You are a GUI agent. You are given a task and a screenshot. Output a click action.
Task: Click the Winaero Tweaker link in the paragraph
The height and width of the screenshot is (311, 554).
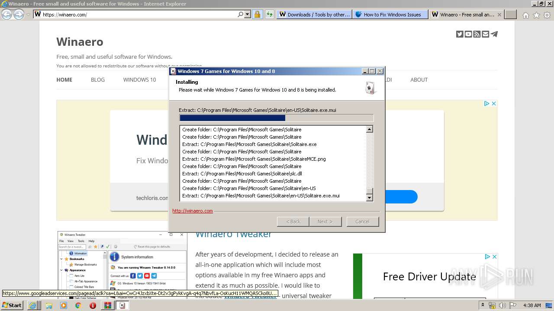tap(250, 296)
